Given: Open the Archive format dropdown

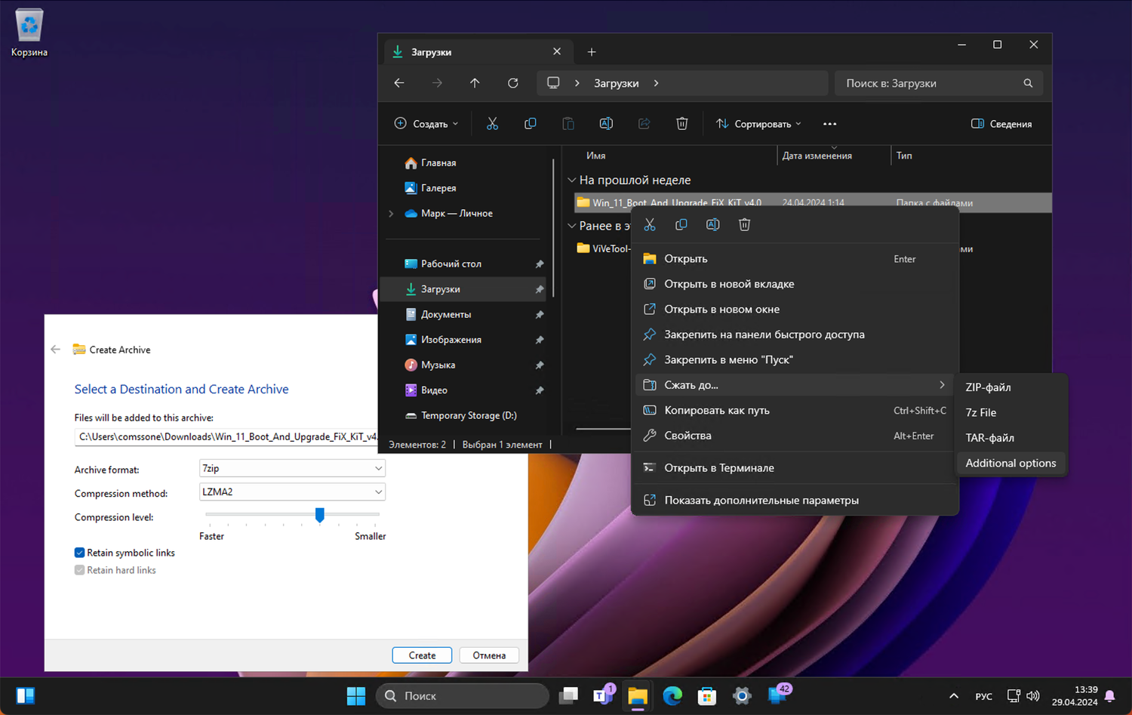Looking at the screenshot, I should coord(292,468).
